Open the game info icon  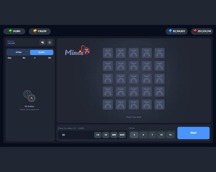coord(50,42)
